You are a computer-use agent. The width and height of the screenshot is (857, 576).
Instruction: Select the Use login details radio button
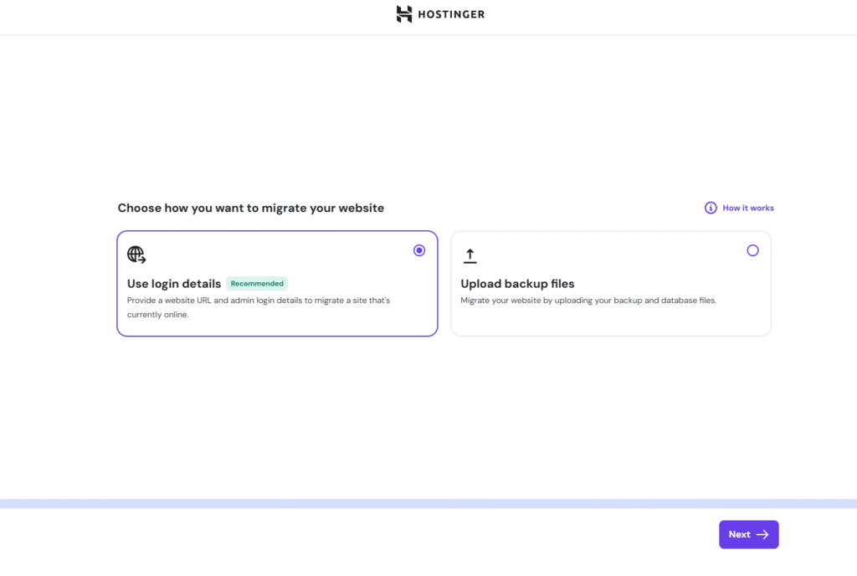419,250
